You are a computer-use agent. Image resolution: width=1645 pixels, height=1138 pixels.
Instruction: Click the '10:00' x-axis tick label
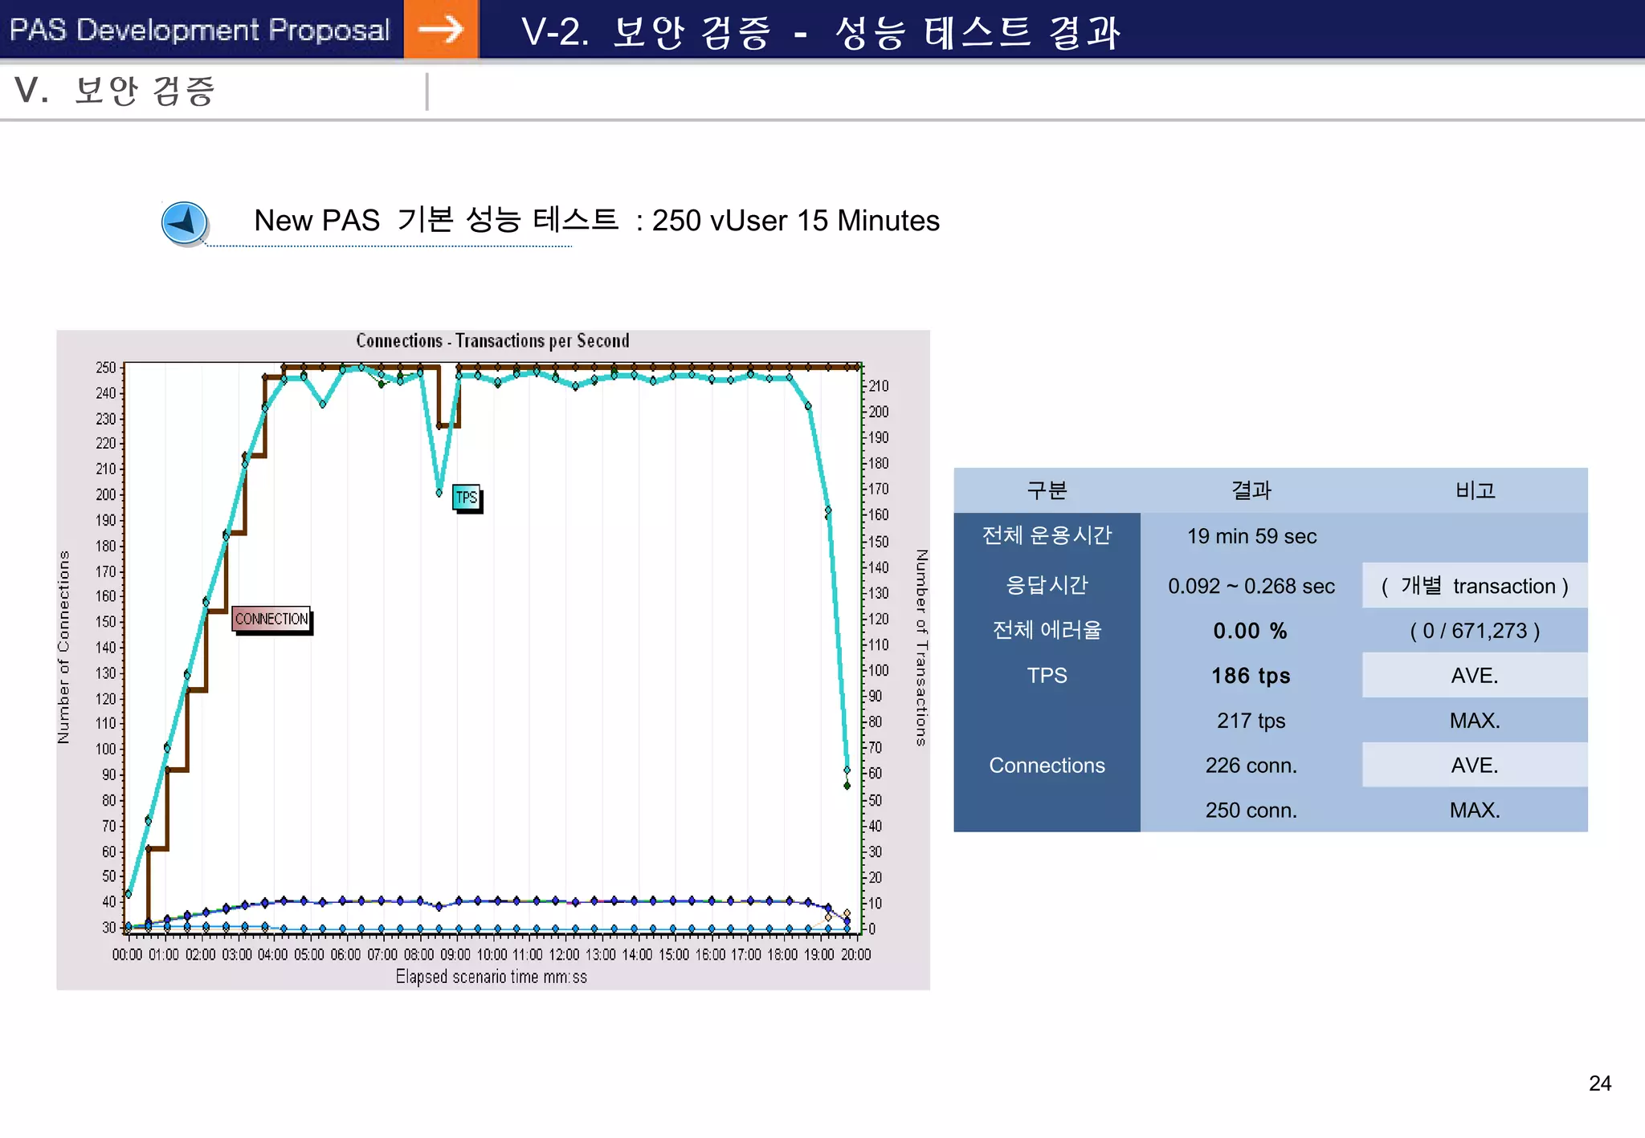click(x=492, y=954)
